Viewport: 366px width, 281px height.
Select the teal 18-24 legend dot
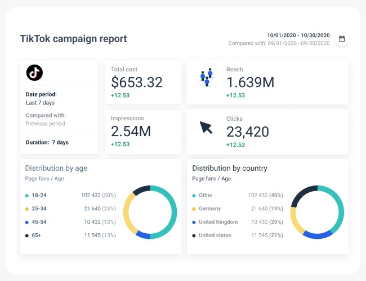(x=27, y=196)
